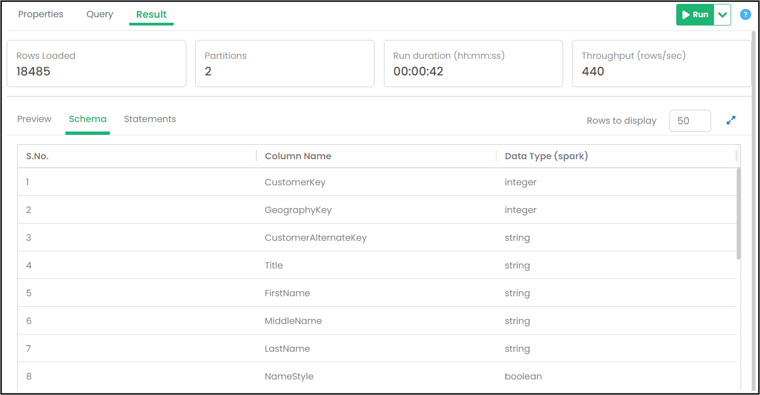Image resolution: width=760 pixels, height=395 pixels.
Task: Click the NameStyle boolean row
Action: (289, 376)
